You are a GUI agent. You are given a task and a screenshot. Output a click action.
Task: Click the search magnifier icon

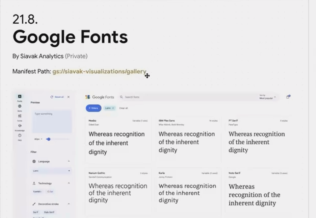click(121, 97)
